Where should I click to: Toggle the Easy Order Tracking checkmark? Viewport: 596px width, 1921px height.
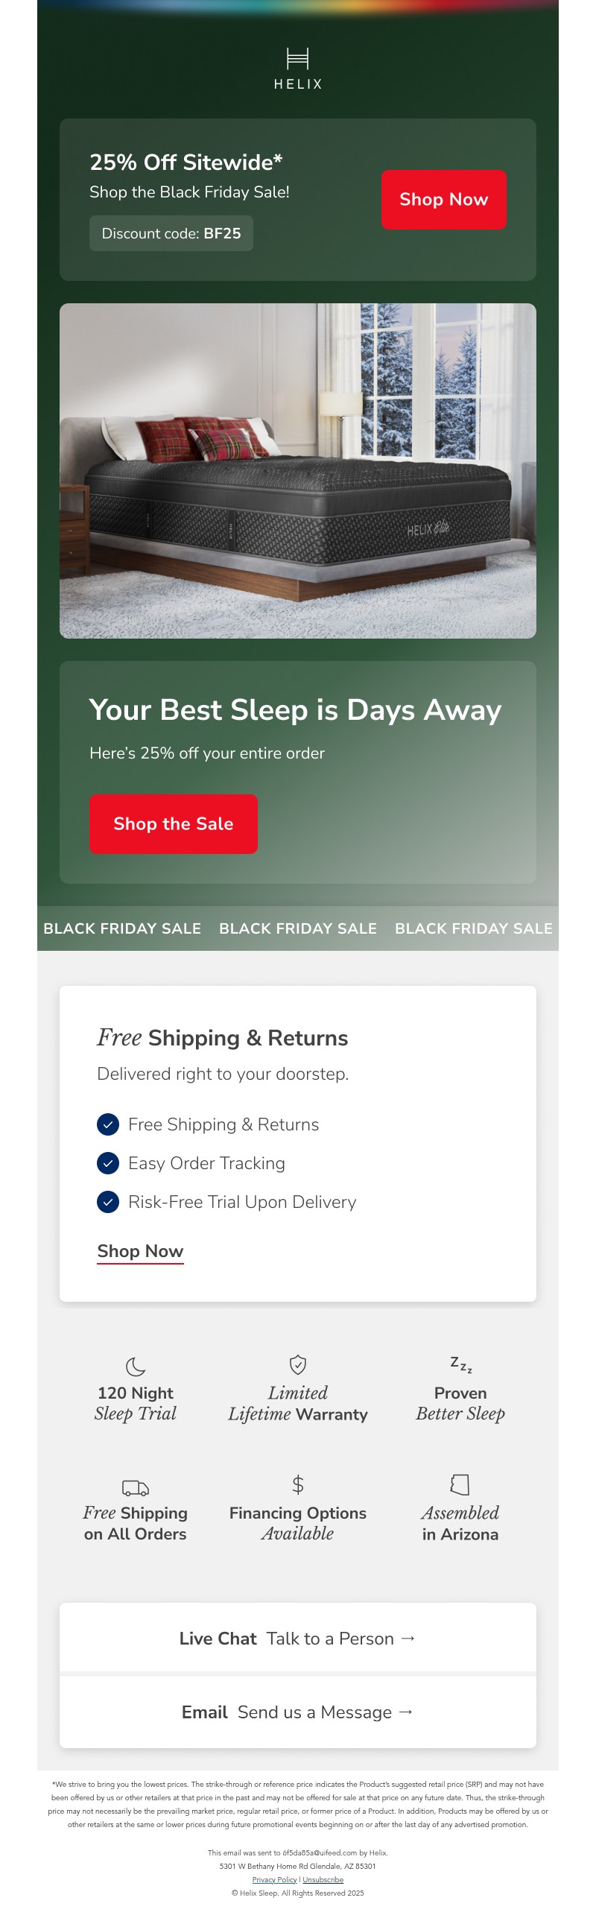(x=108, y=1162)
